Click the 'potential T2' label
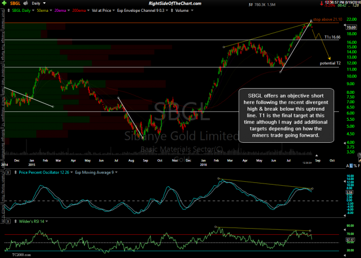 click(330, 63)
